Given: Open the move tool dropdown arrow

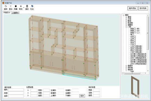Looking at the screenshot, I should [x=24, y=8].
